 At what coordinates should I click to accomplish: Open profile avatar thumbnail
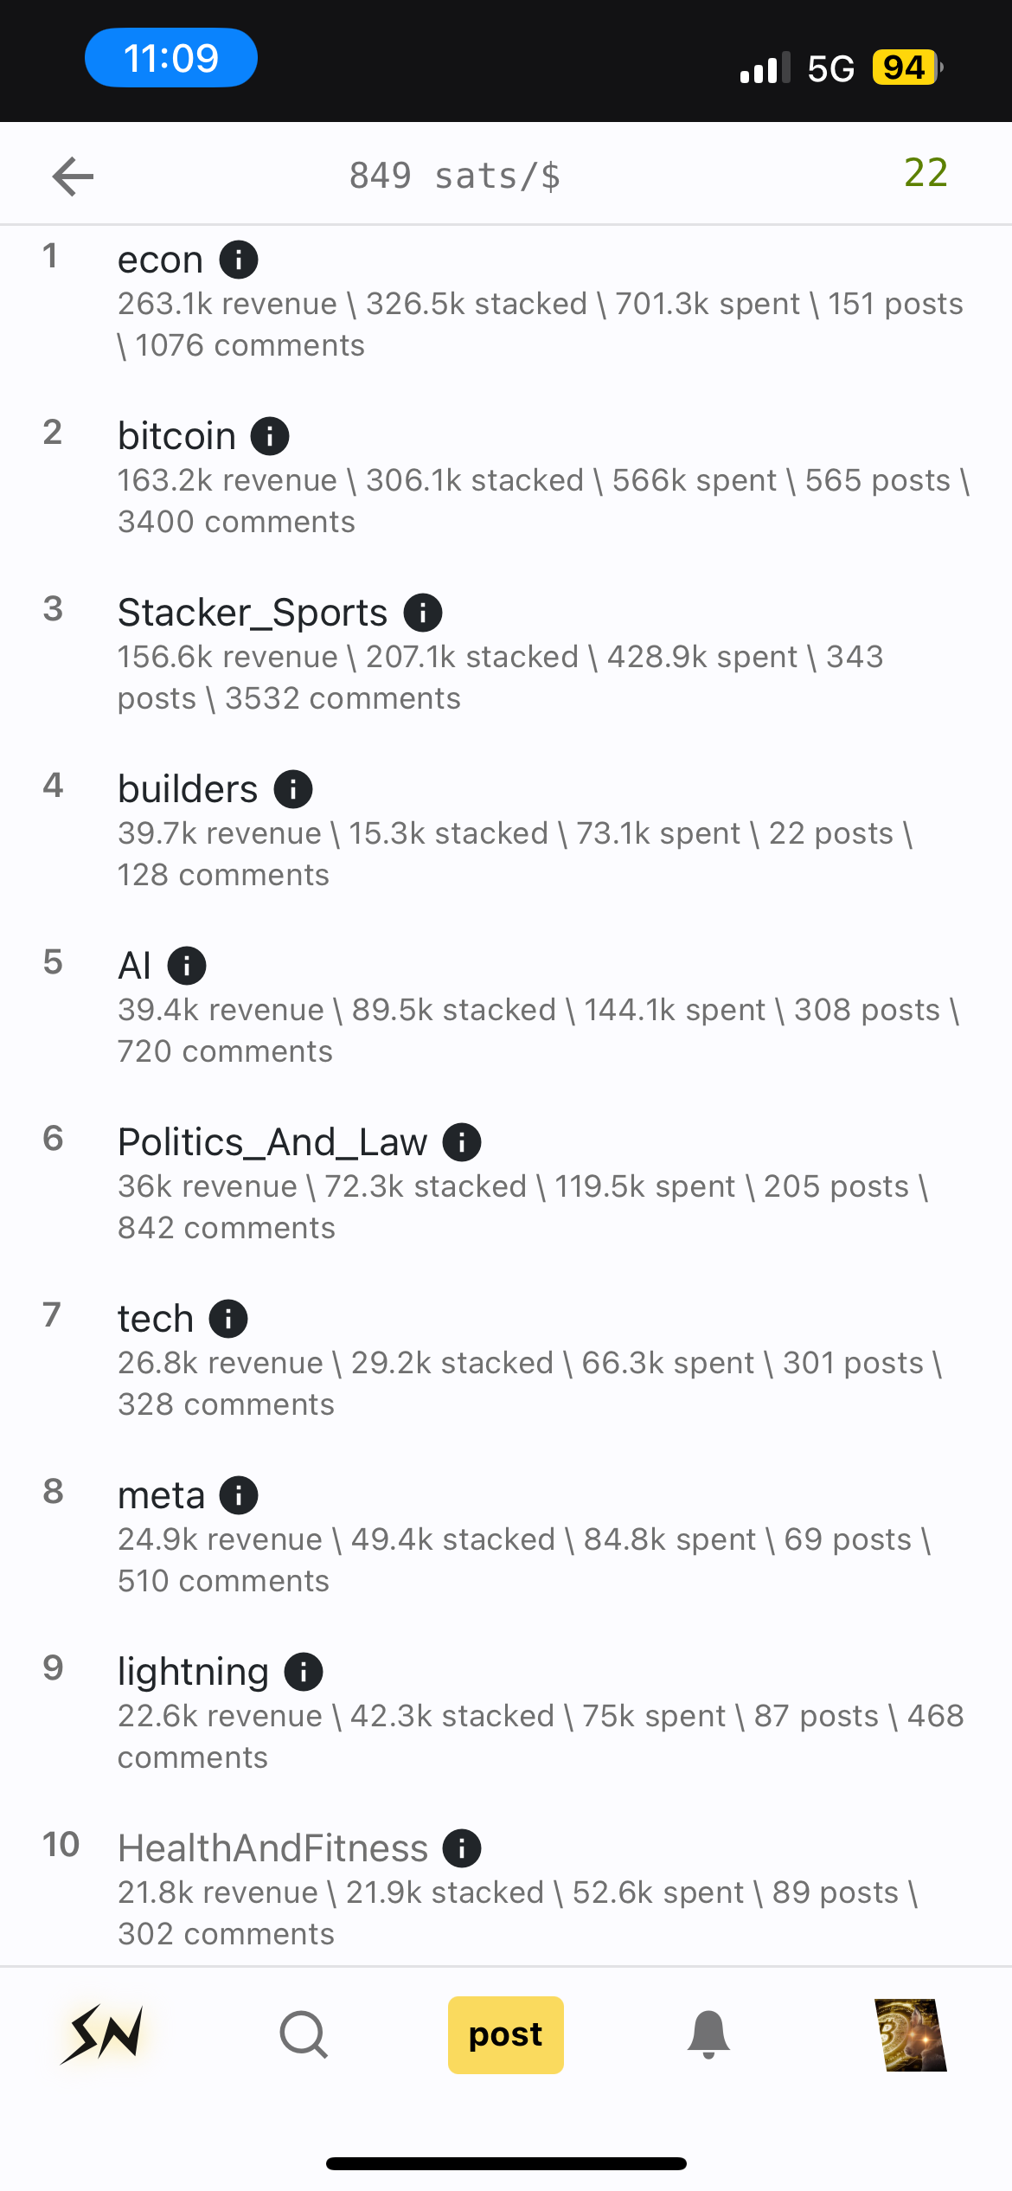911,2034
